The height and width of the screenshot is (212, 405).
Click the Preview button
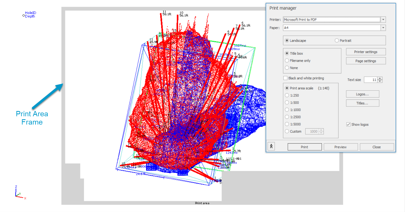tap(341, 147)
